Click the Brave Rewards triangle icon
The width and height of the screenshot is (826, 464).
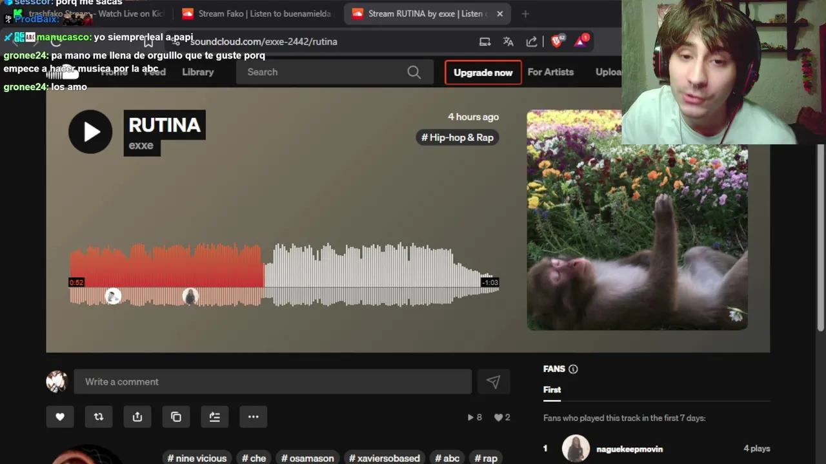581,41
